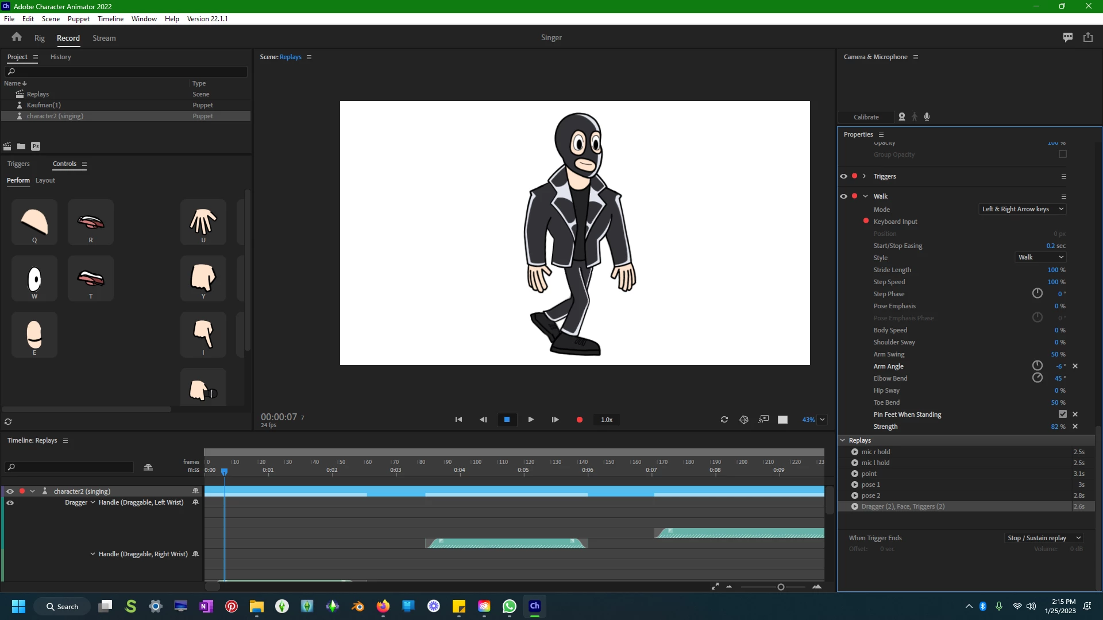
Task: Toggle Pin Feet When Standing checkbox
Action: click(x=1062, y=414)
